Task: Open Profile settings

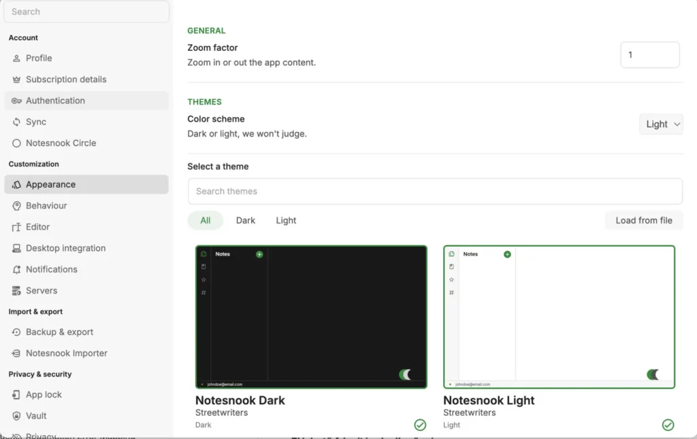Action: tap(86, 58)
